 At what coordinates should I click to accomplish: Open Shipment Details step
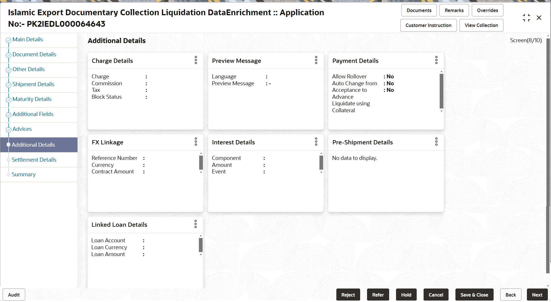point(33,84)
